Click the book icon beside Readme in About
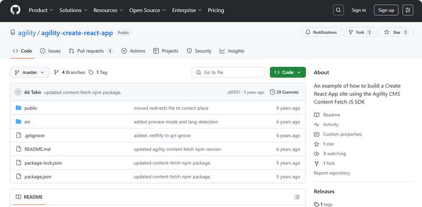Image resolution: width=422 pixels, height=207 pixels. (316, 115)
